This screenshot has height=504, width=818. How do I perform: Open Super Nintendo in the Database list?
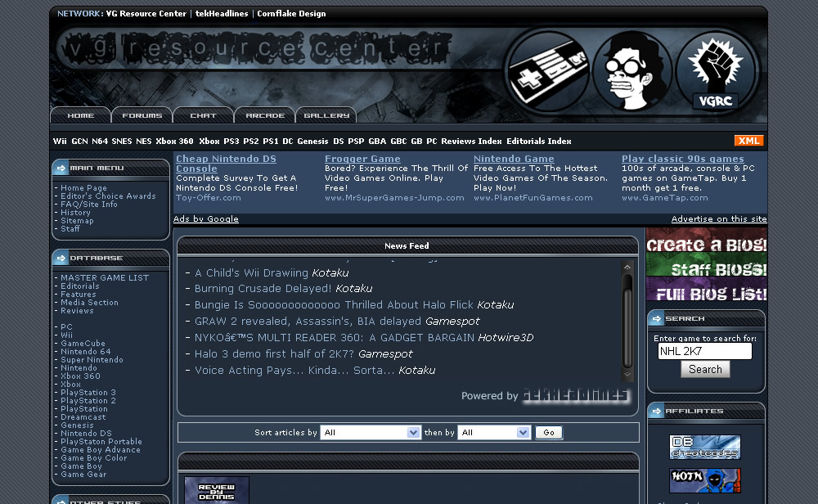92,360
